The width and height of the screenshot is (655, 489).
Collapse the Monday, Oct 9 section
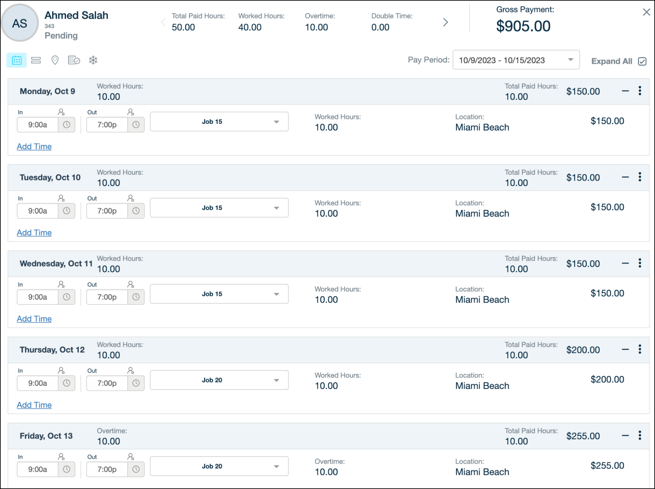pos(625,91)
